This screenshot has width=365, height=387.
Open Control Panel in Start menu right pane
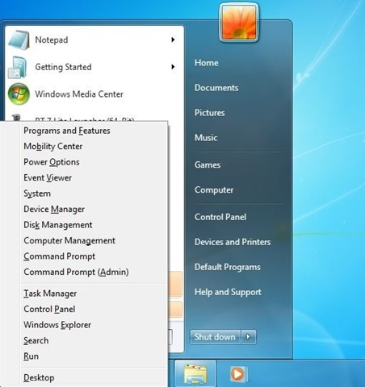click(x=220, y=217)
